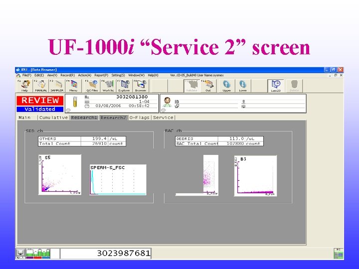Click the DEBRIS value 113.0

236,138
